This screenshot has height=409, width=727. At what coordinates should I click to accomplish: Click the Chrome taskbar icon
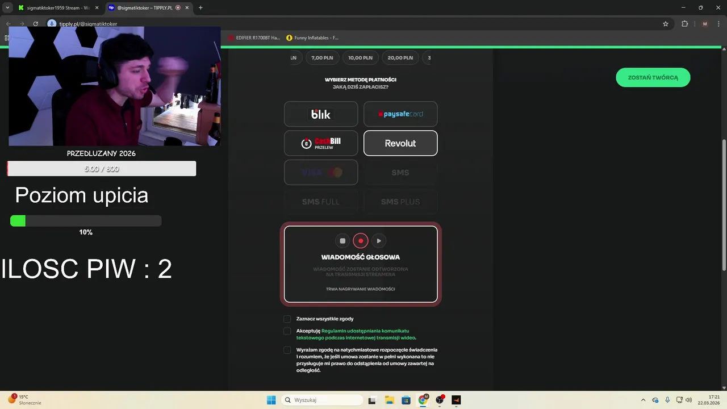[x=423, y=400]
